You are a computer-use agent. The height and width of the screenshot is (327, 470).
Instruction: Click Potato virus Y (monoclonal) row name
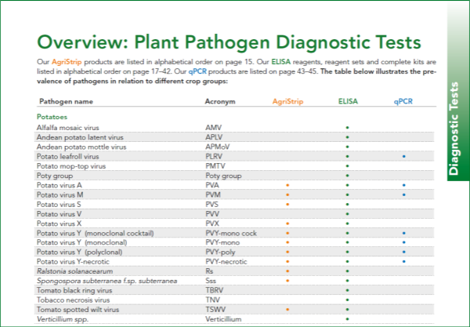(x=81, y=242)
